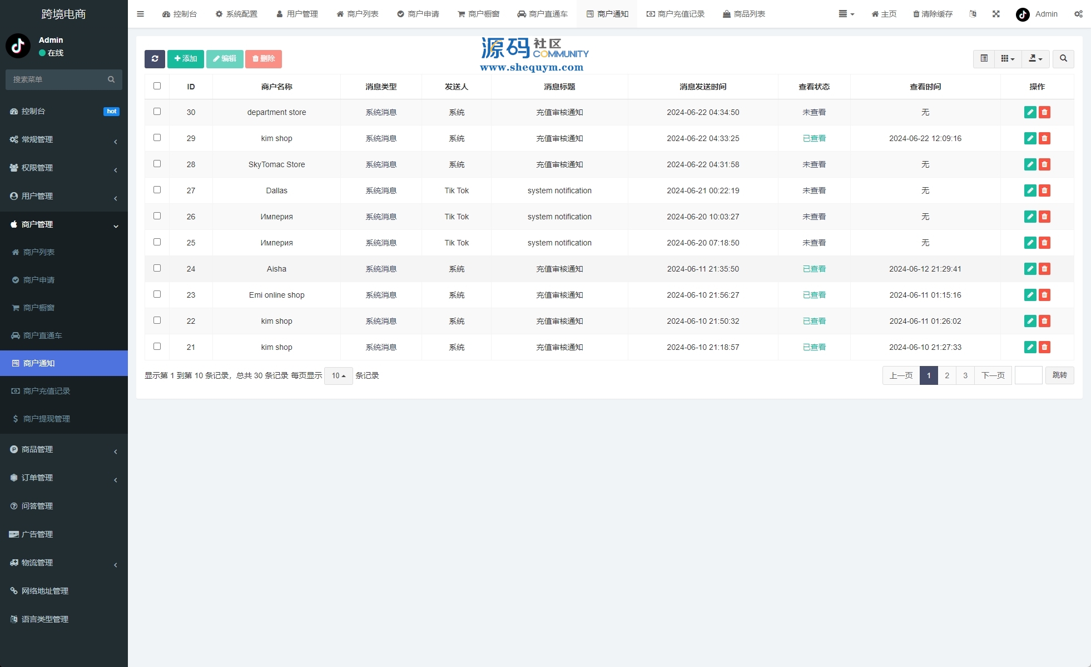Check the box for SkyTomac Store row
Image resolution: width=1091 pixels, height=667 pixels.
pyautogui.click(x=157, y=164)
